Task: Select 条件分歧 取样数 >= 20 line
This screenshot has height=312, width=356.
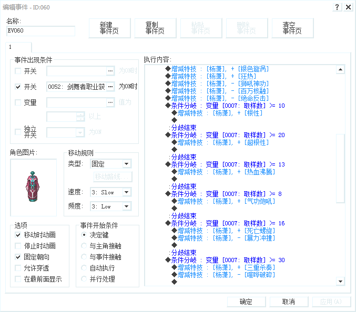Action: click(225, 135)
